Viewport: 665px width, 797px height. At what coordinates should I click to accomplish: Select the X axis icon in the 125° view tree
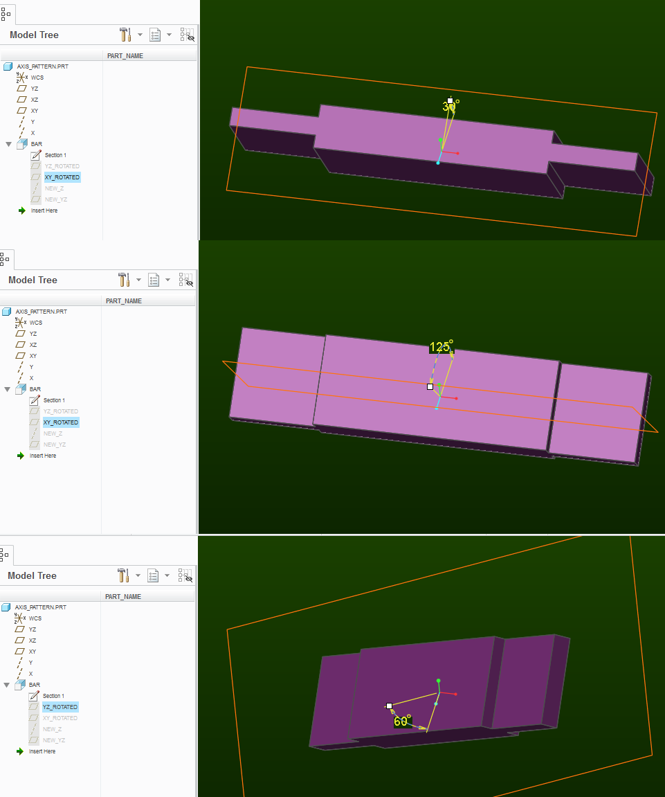click(20, 378)
